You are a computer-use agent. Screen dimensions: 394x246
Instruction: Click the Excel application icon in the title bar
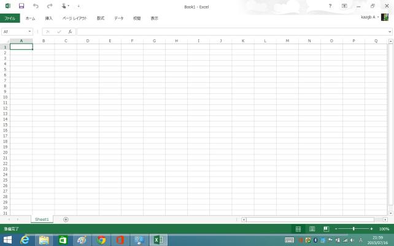(x=8, y=6)
